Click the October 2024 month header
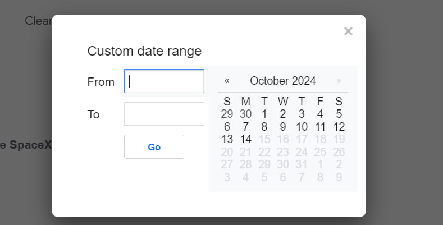443x225 pixels. coord(283,81)
